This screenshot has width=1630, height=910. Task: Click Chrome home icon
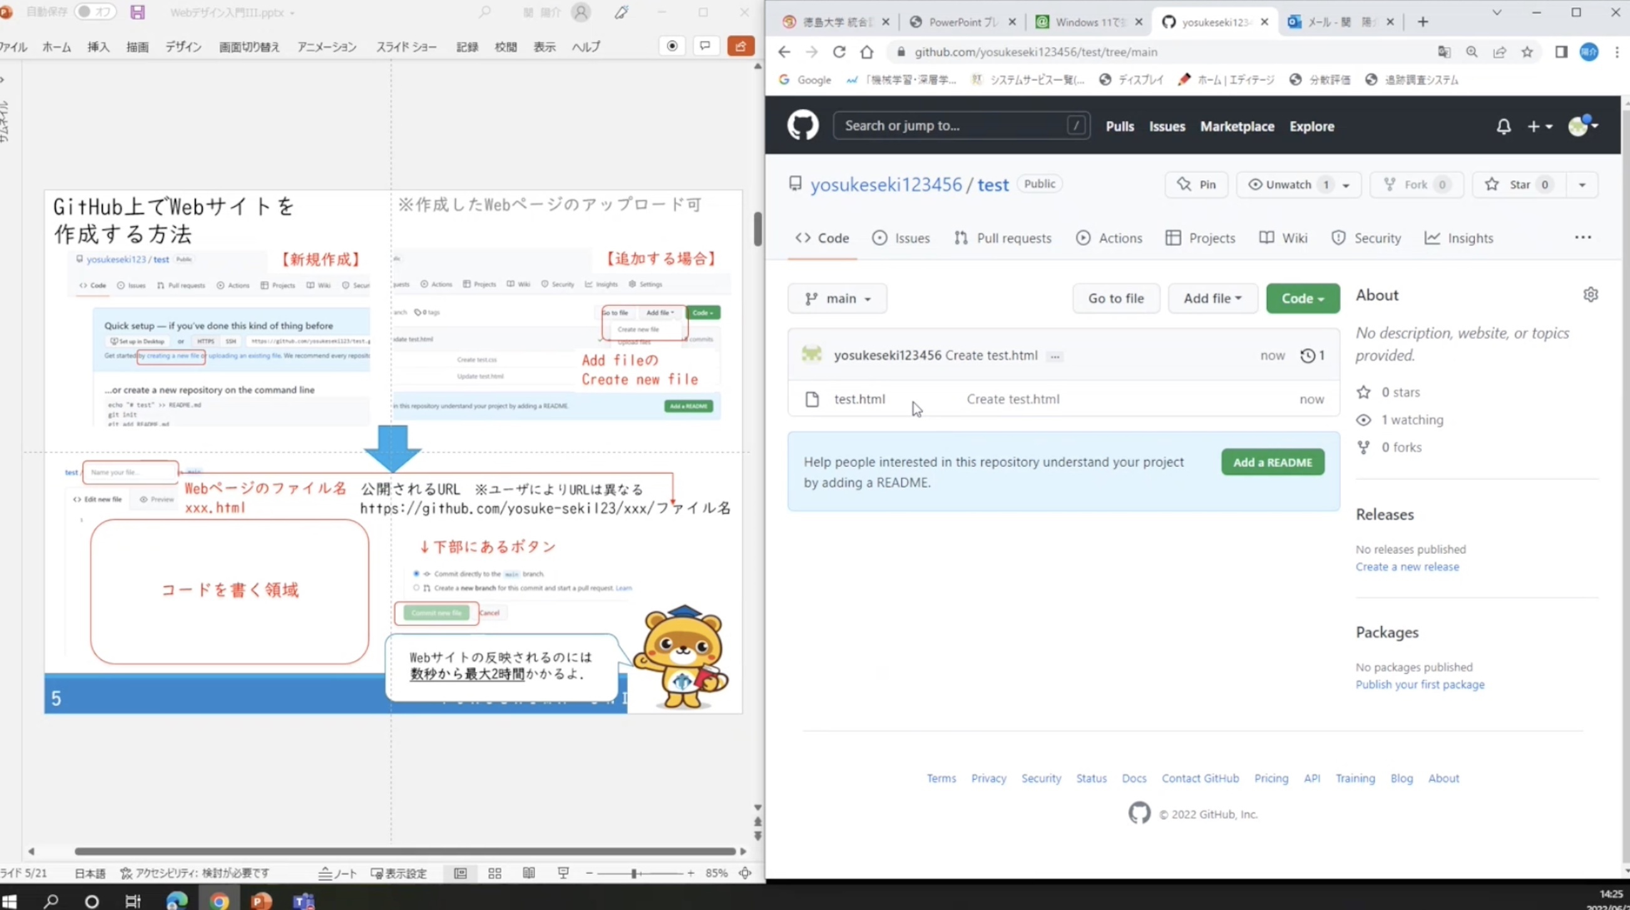(867, 52)
